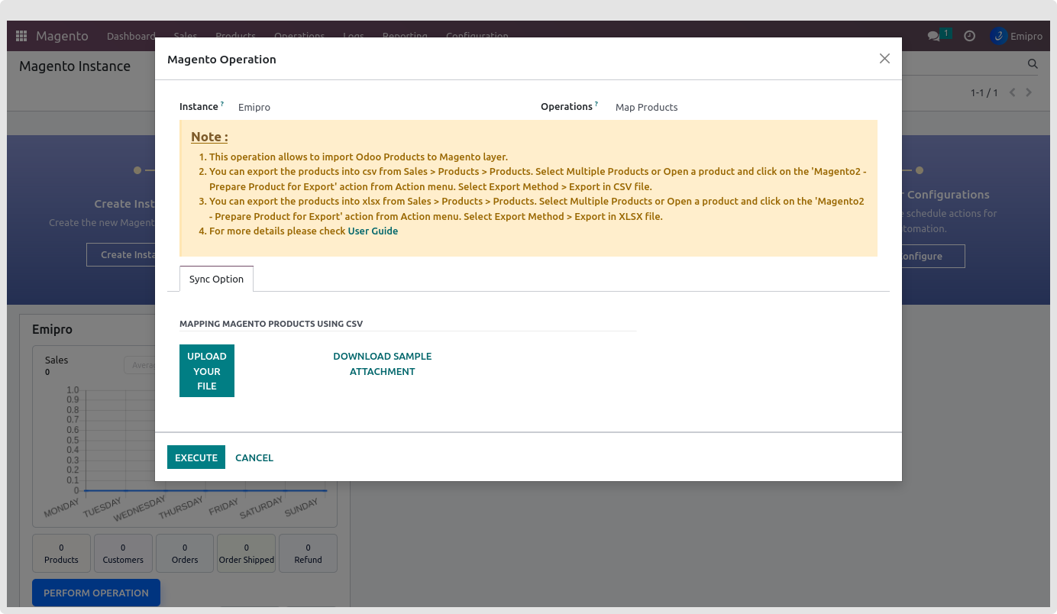
Task: Open the Operations field Map Products
Action: point(646,107)
